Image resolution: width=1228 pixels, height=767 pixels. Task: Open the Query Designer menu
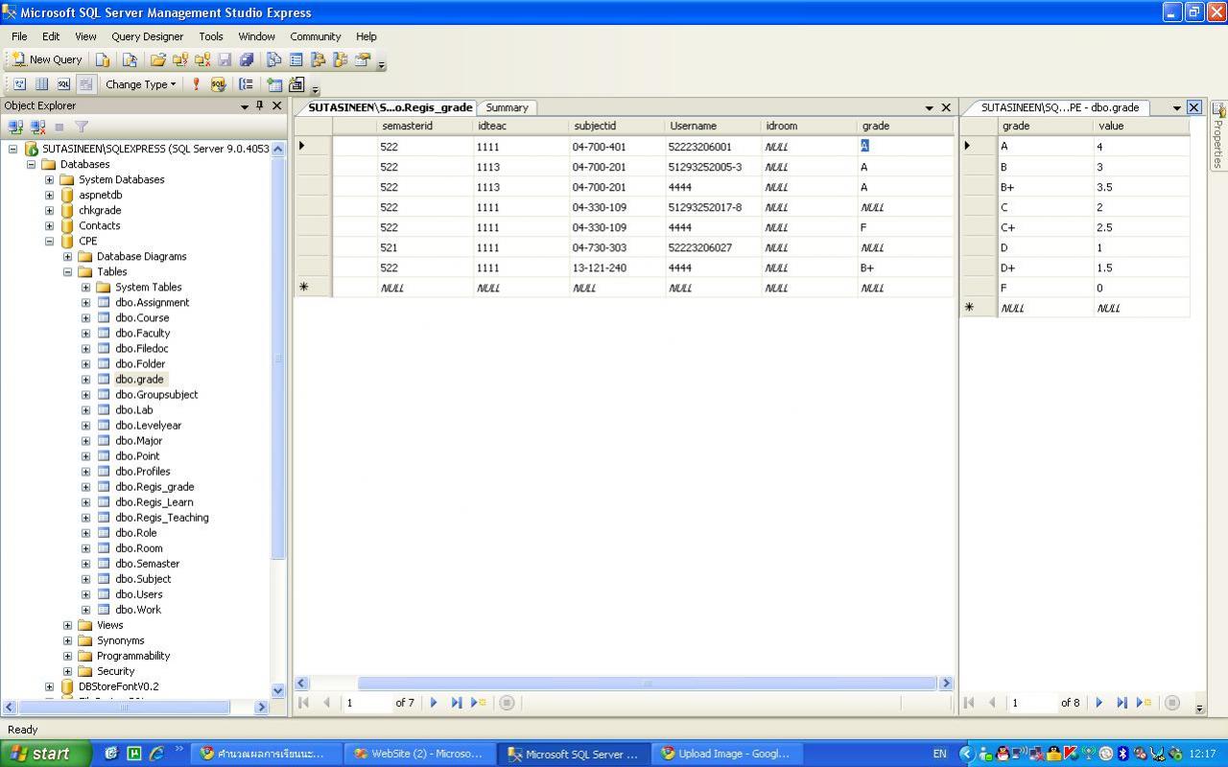click(147, 36)
